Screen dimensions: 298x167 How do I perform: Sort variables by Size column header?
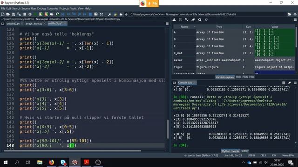(248, 27)
